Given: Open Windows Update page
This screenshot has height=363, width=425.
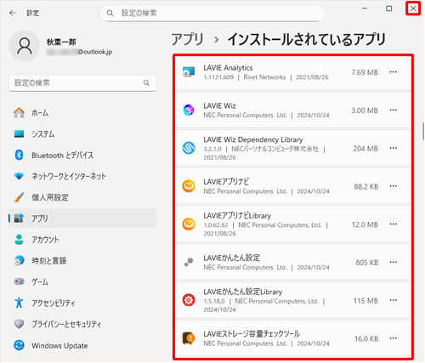Looking at the screenshot, I should (x=82, y=345).
